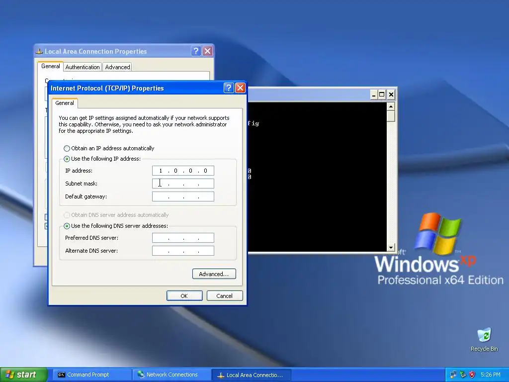Close the Local Area Connection Properties window
This screenshot has width=509, height=382.
(207, 51)
